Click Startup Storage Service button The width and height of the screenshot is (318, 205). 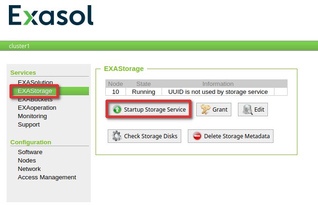pyautogui.click(x=148, y=109)
